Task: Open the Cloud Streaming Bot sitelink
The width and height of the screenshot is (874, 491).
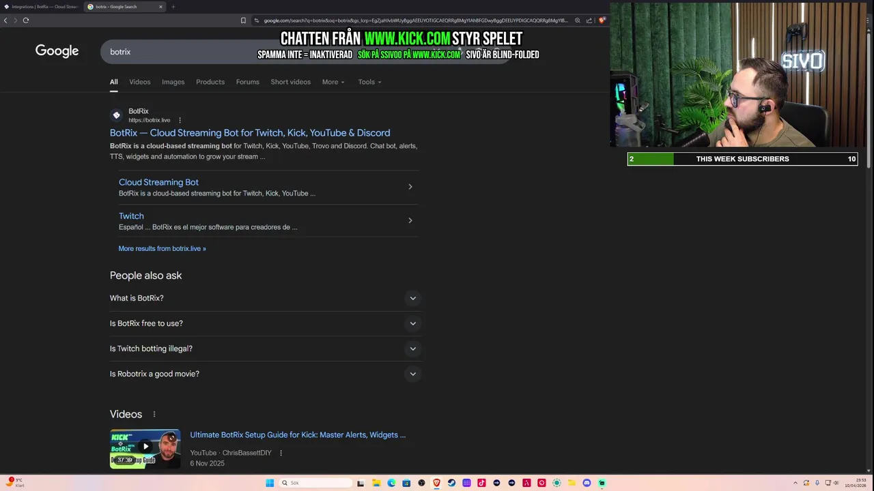Action: click(158, 182)
